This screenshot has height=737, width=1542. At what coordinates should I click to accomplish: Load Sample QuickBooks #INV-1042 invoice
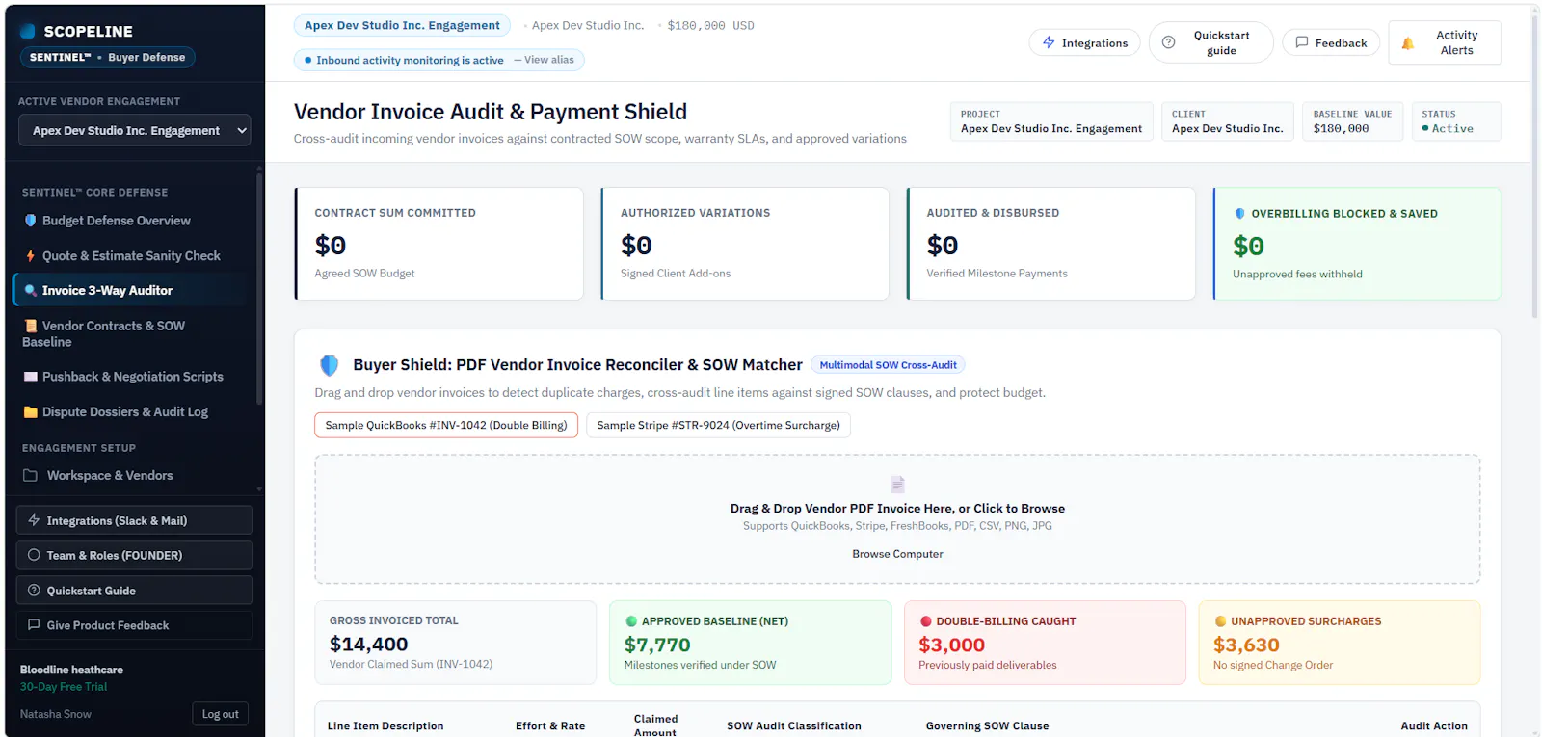click(446, 425)
